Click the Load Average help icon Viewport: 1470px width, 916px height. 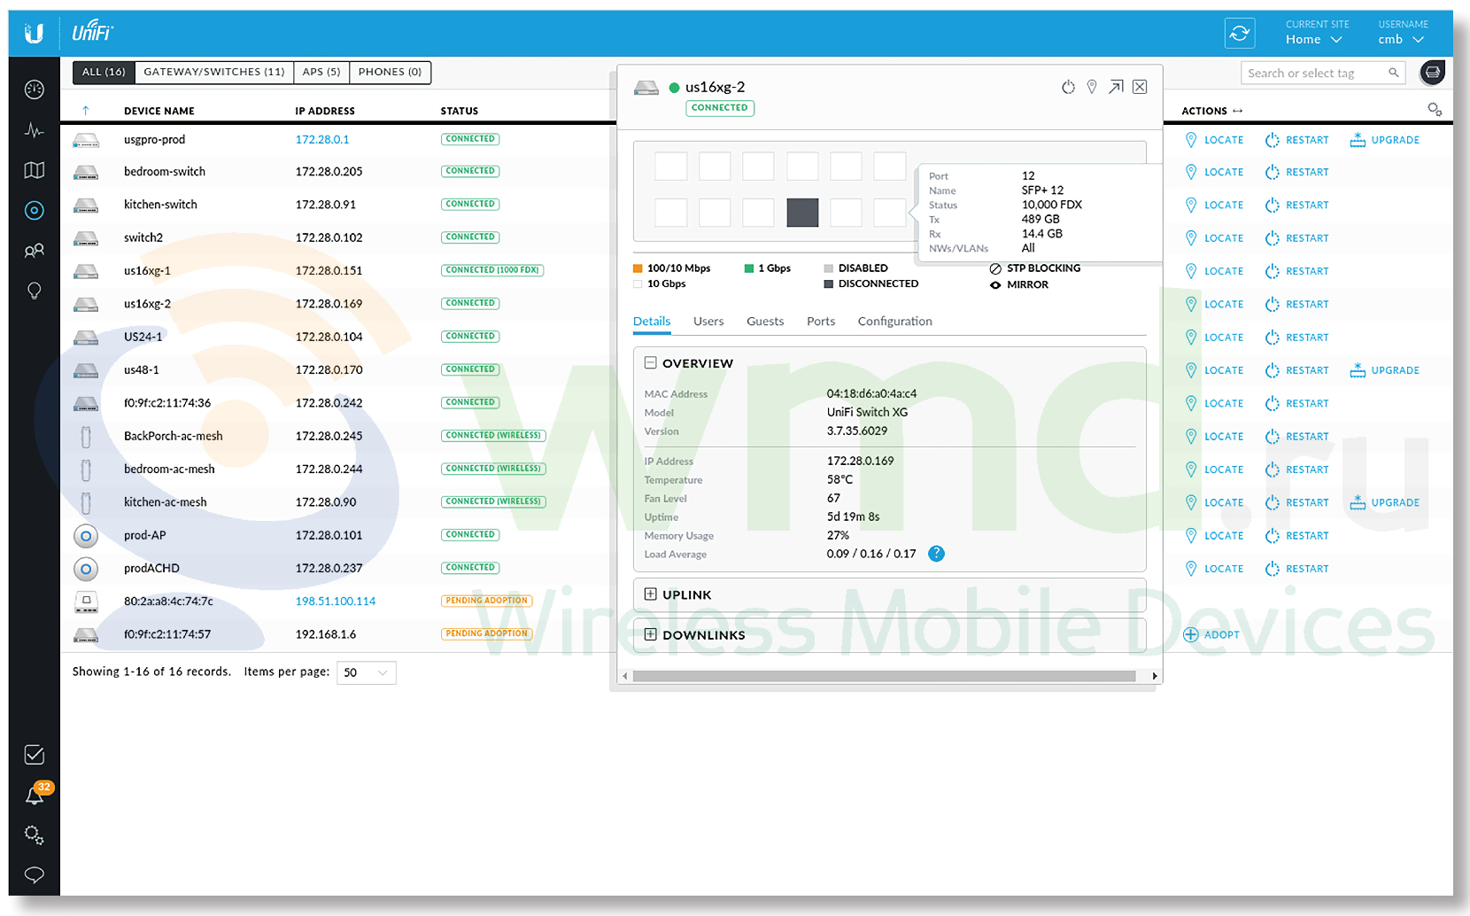pos(936,554)
